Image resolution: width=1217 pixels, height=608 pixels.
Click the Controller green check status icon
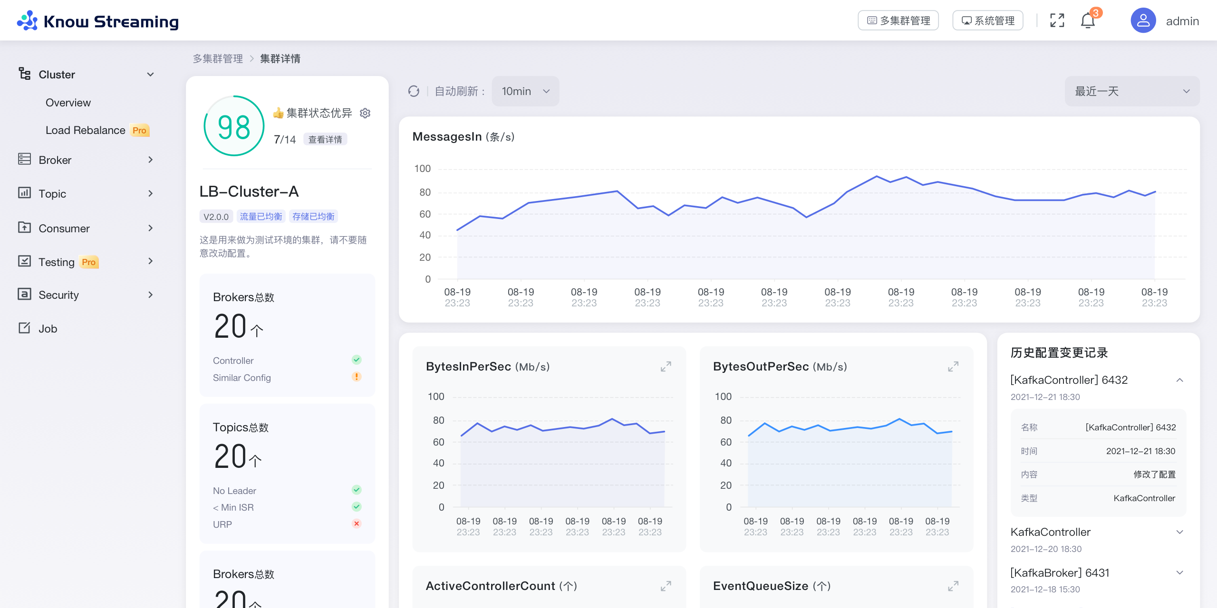357,360
